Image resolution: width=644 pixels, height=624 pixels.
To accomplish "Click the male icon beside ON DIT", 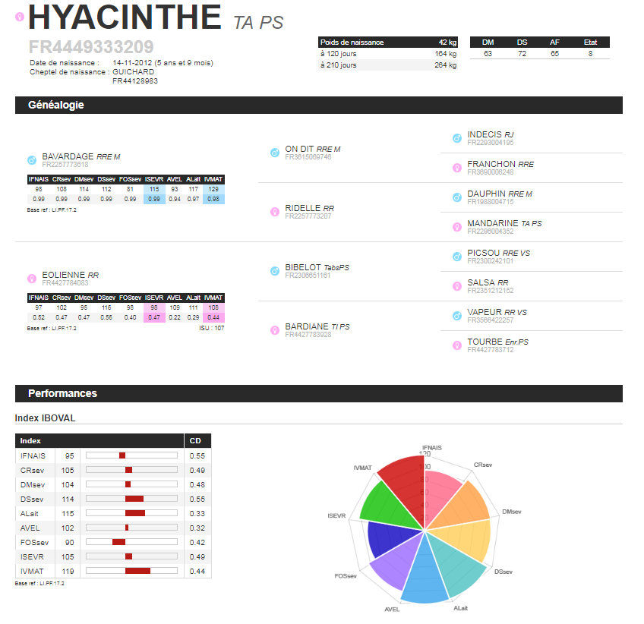I will pyautogui.click(x=275, y=153).
